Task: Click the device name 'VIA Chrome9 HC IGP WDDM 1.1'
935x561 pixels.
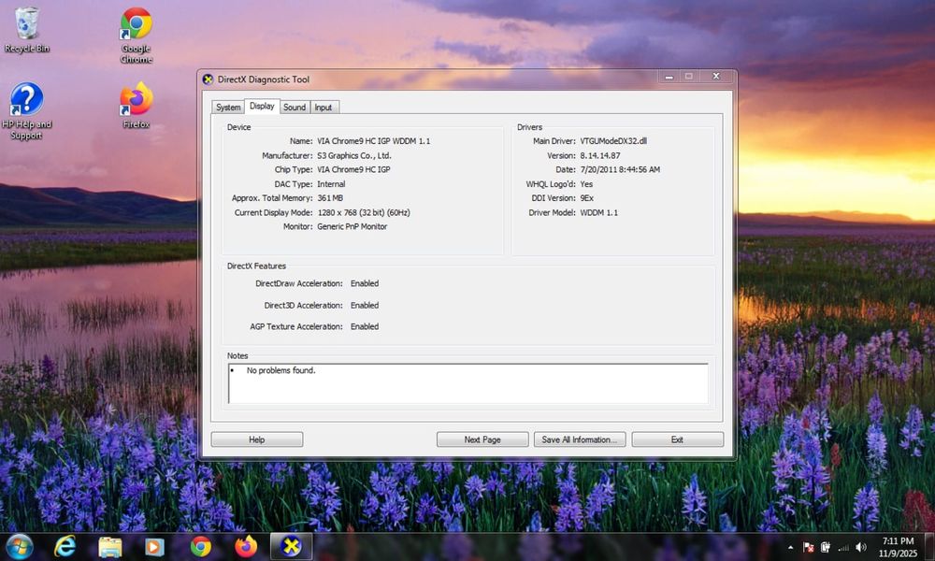Action: [373, 141]
